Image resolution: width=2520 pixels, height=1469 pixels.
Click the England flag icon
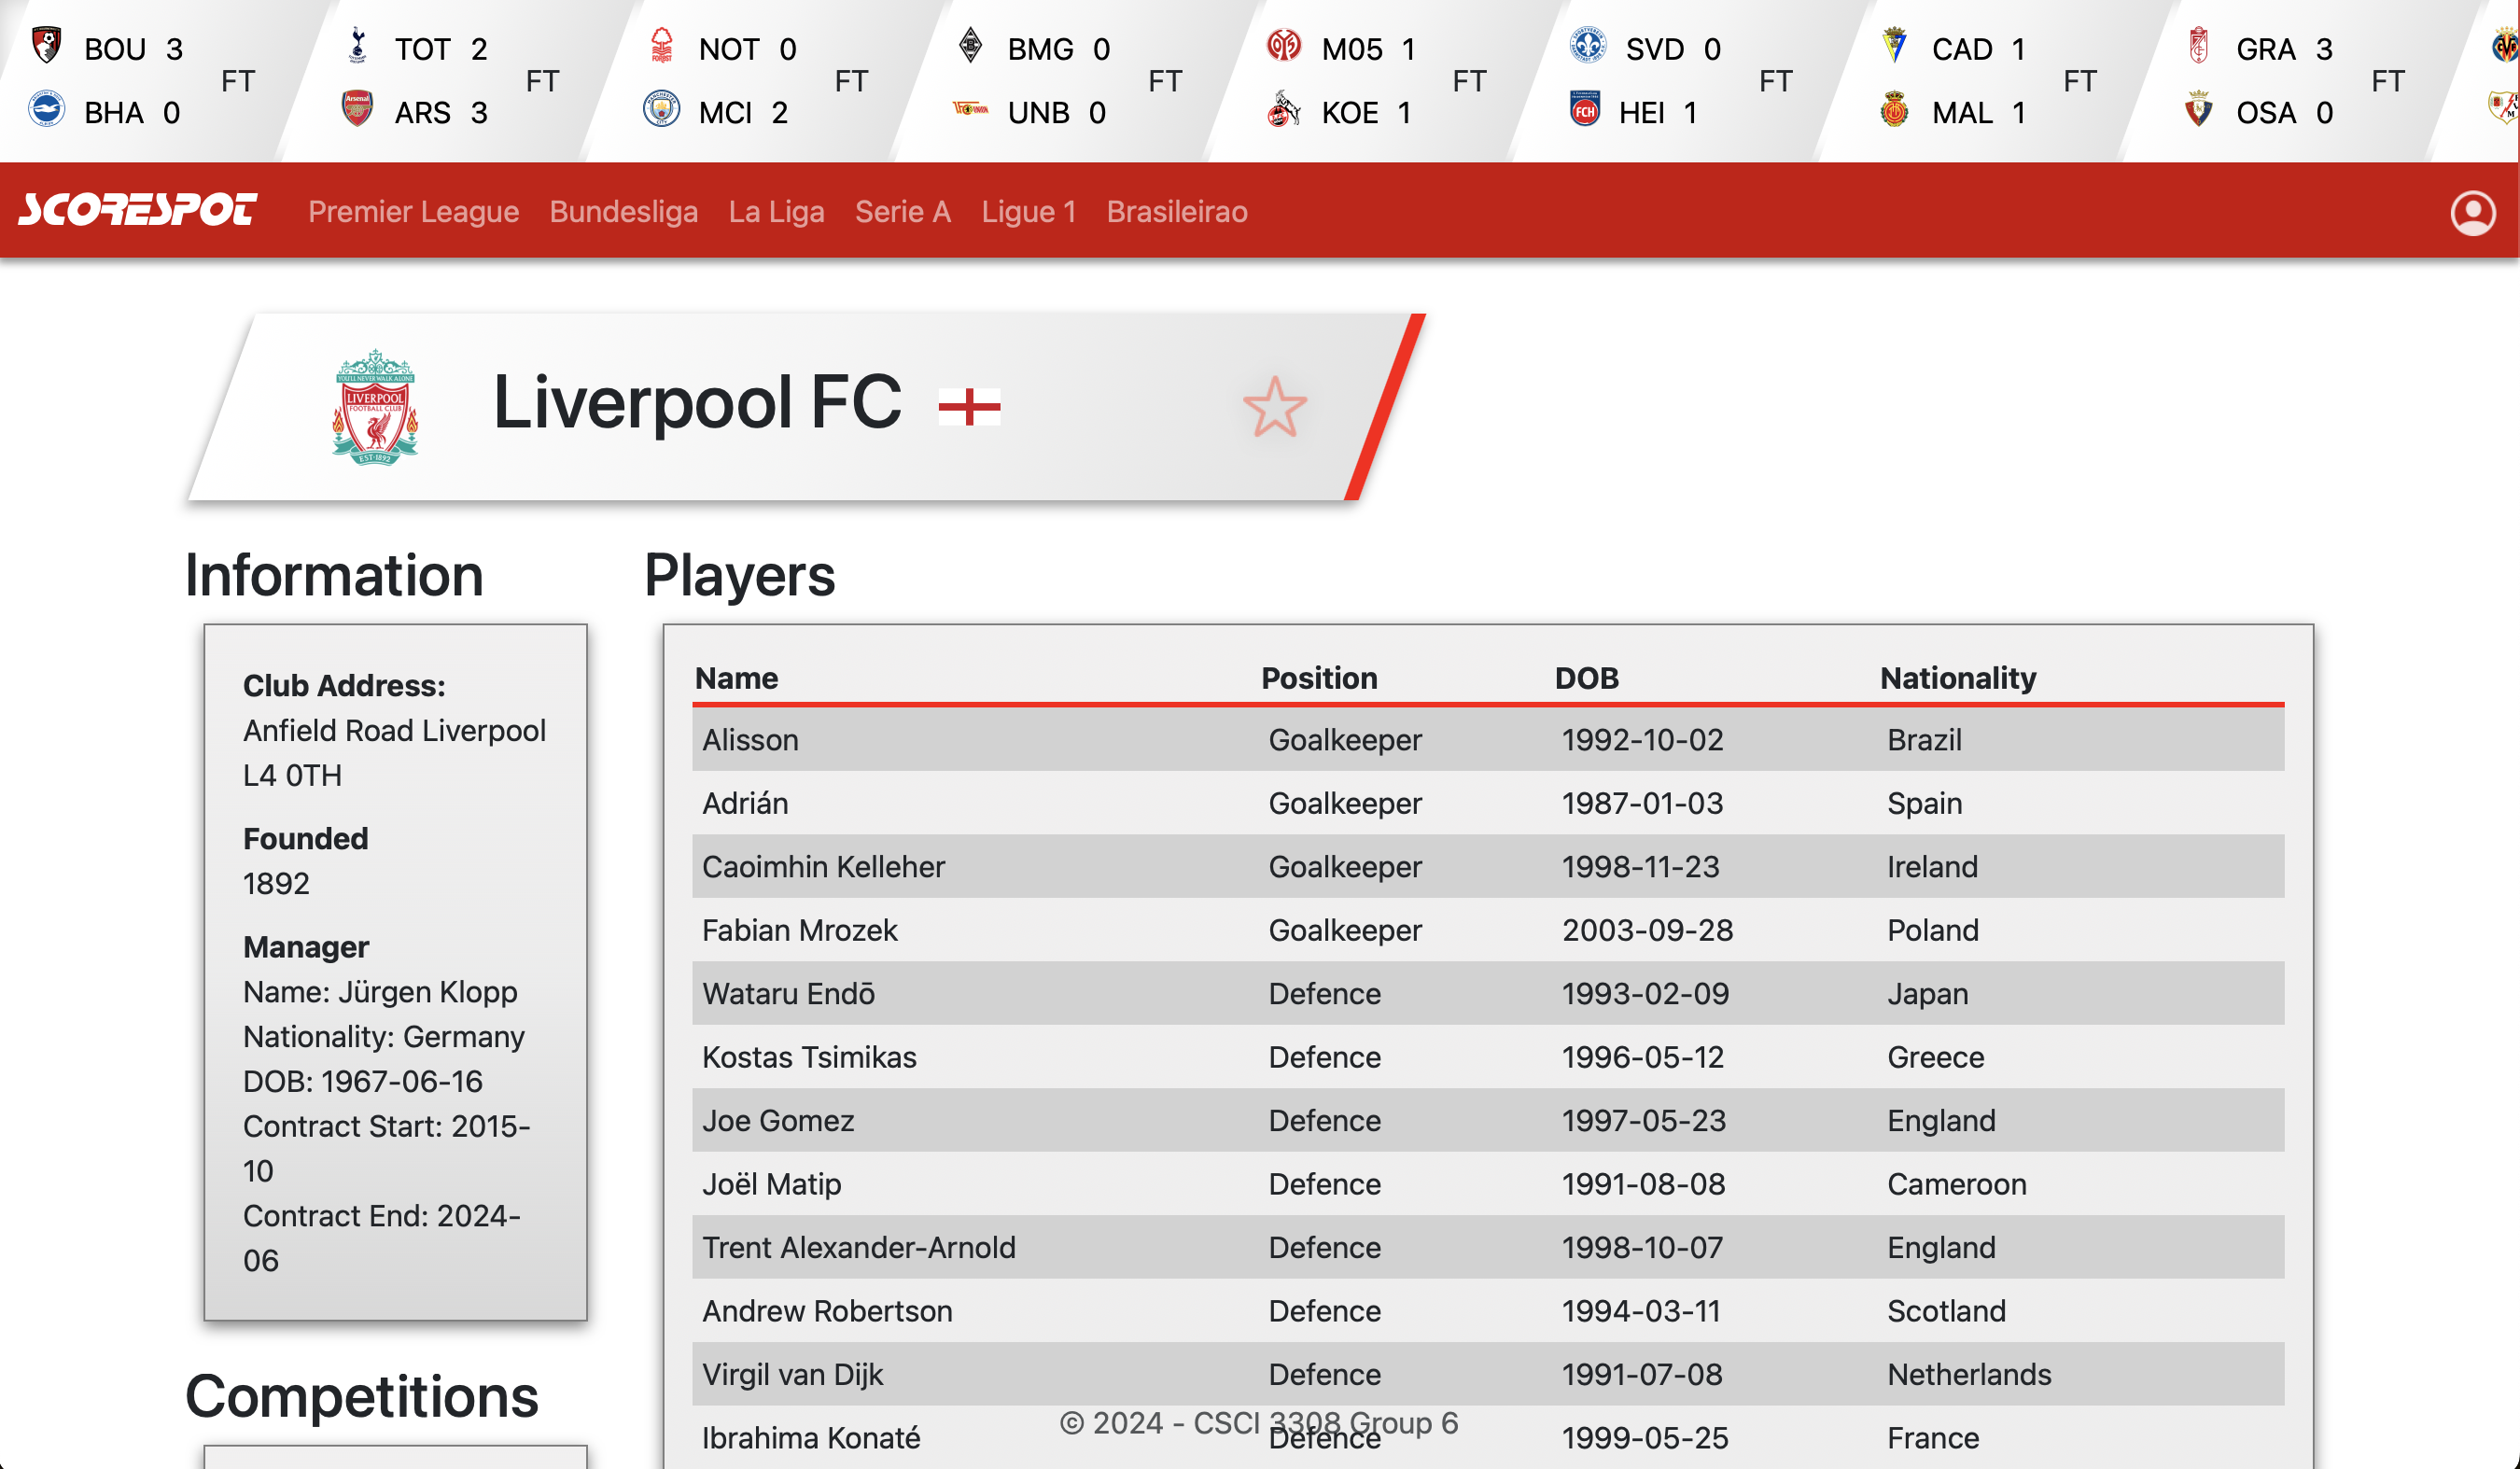click(x=969, y=407)
